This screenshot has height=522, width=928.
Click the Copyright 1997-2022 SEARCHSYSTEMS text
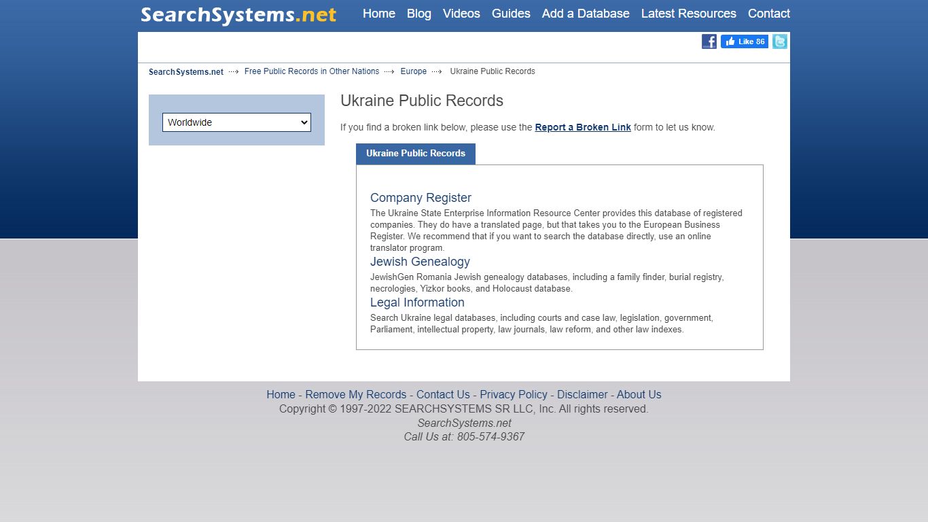click(x=464, y=408)
